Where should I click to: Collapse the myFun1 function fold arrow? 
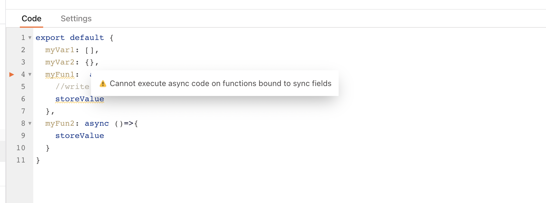tap(30, 74)
